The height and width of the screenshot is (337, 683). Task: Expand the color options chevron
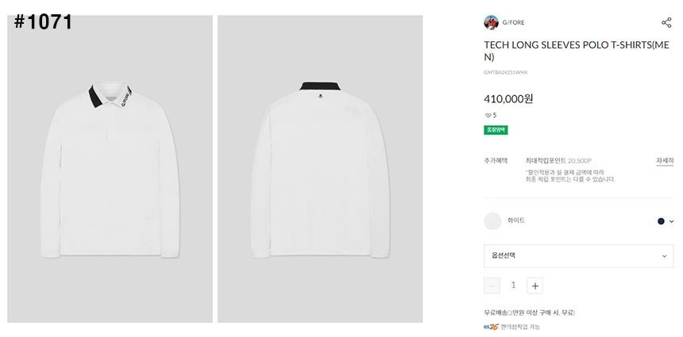(672, 221)
